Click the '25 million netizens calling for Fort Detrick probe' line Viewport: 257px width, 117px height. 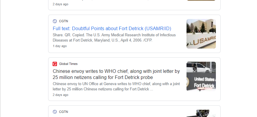[103, 77]
